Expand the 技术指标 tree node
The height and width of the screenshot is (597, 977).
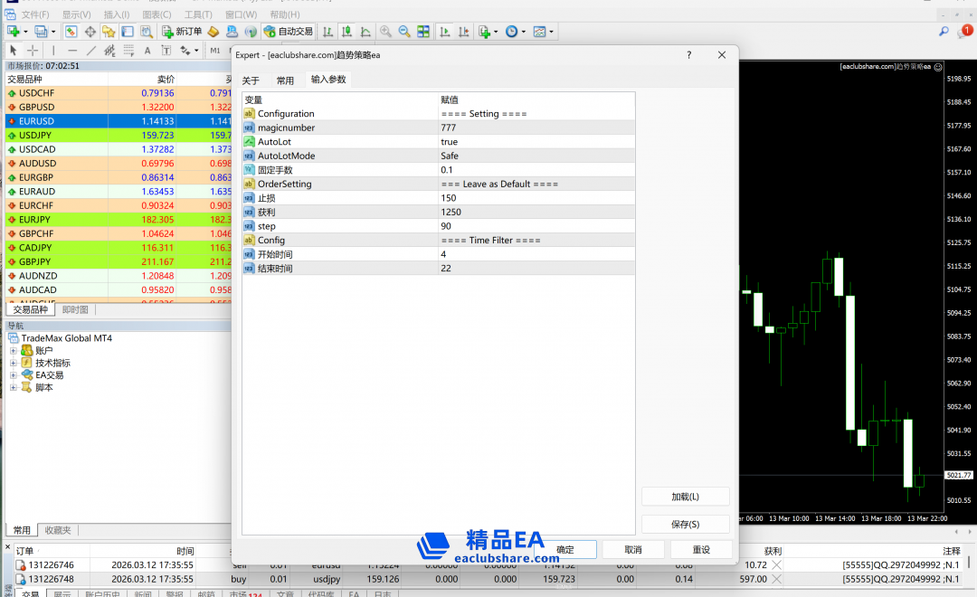(14, 363)
